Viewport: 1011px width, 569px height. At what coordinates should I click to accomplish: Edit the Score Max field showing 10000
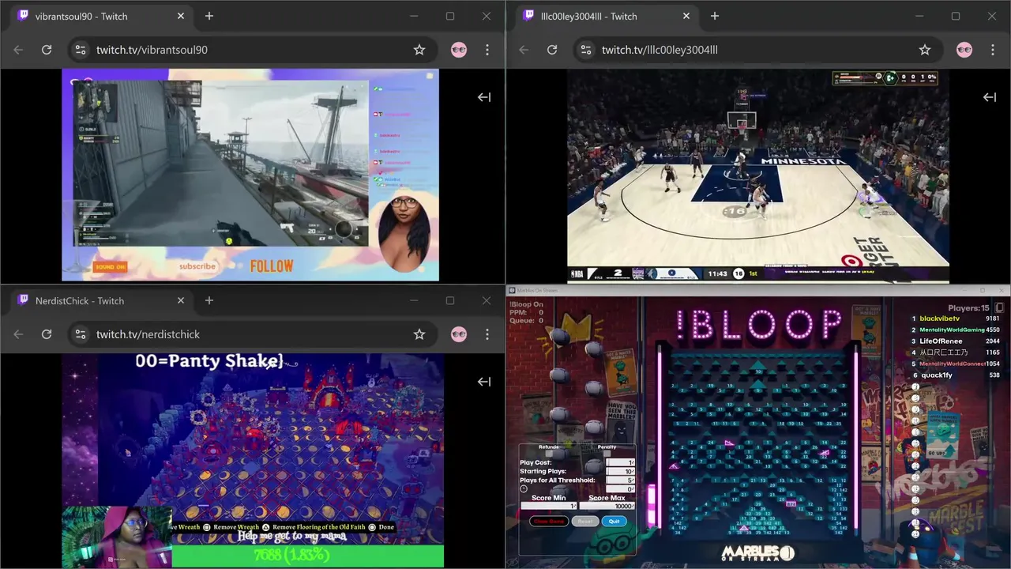(607, 506)
